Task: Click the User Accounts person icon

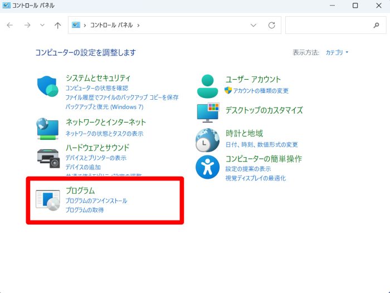Action: 208,85
